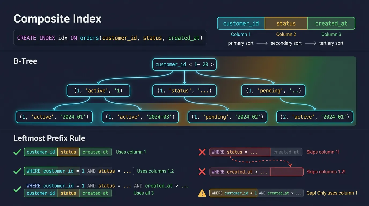Collapse the (1, 'active', '1') branch node

coord(98,91)
